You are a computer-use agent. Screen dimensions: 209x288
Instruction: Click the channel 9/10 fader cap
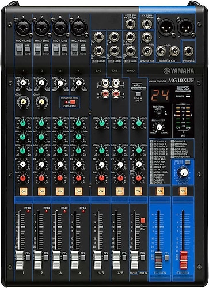[135, 260]
